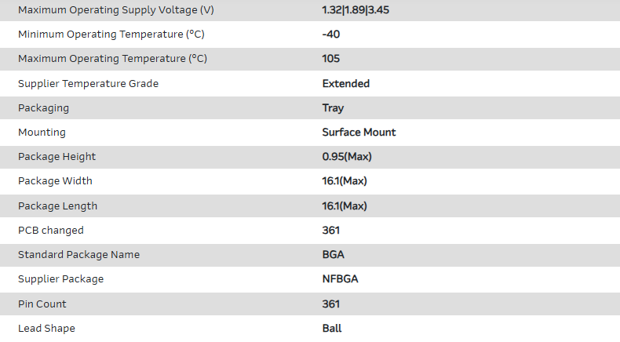Select the Ball lead shape value
620x342 pixels.
[x=332, y=329]
